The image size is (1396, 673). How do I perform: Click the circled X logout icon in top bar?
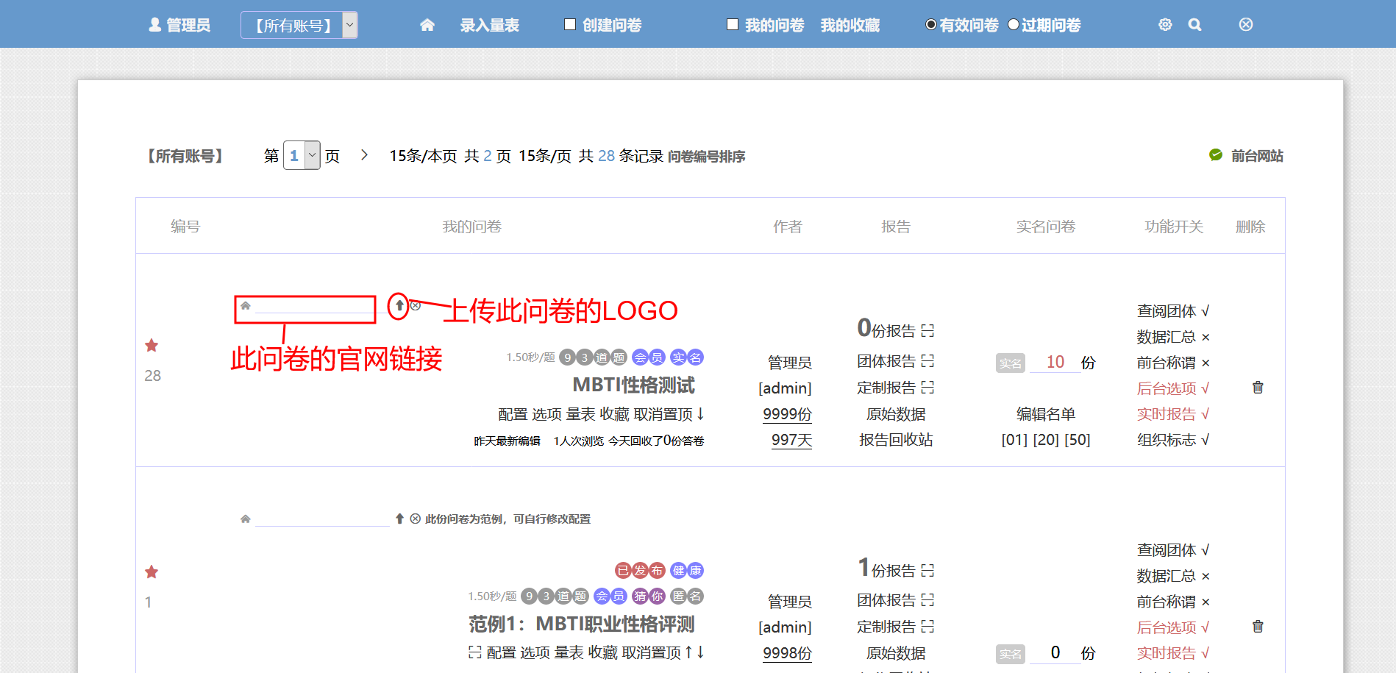click(1246, 25)
